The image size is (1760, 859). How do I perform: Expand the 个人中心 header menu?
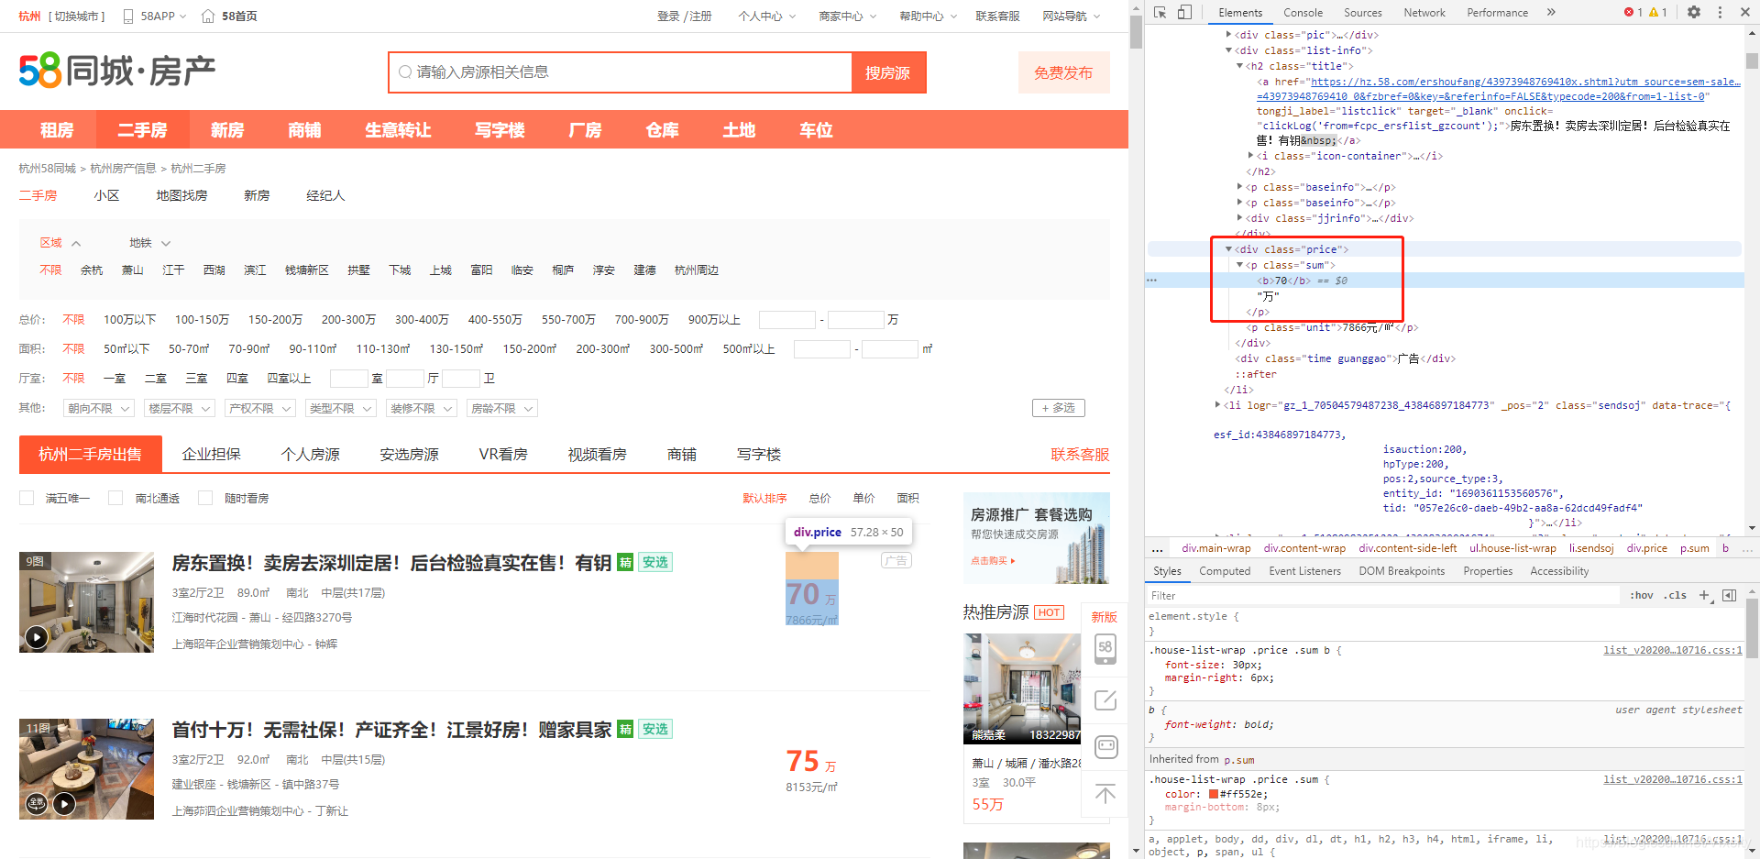coord(767,17)
